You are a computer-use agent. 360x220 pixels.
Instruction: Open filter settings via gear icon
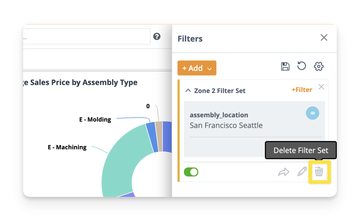click(x=319, y=66)
